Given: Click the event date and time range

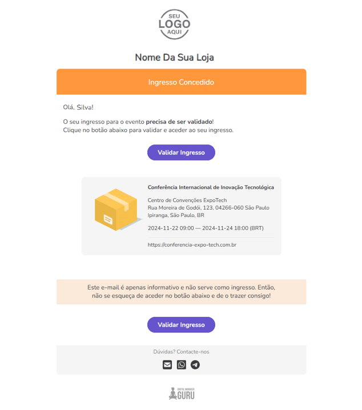Looking at the screenshot, I should point(206,228).
